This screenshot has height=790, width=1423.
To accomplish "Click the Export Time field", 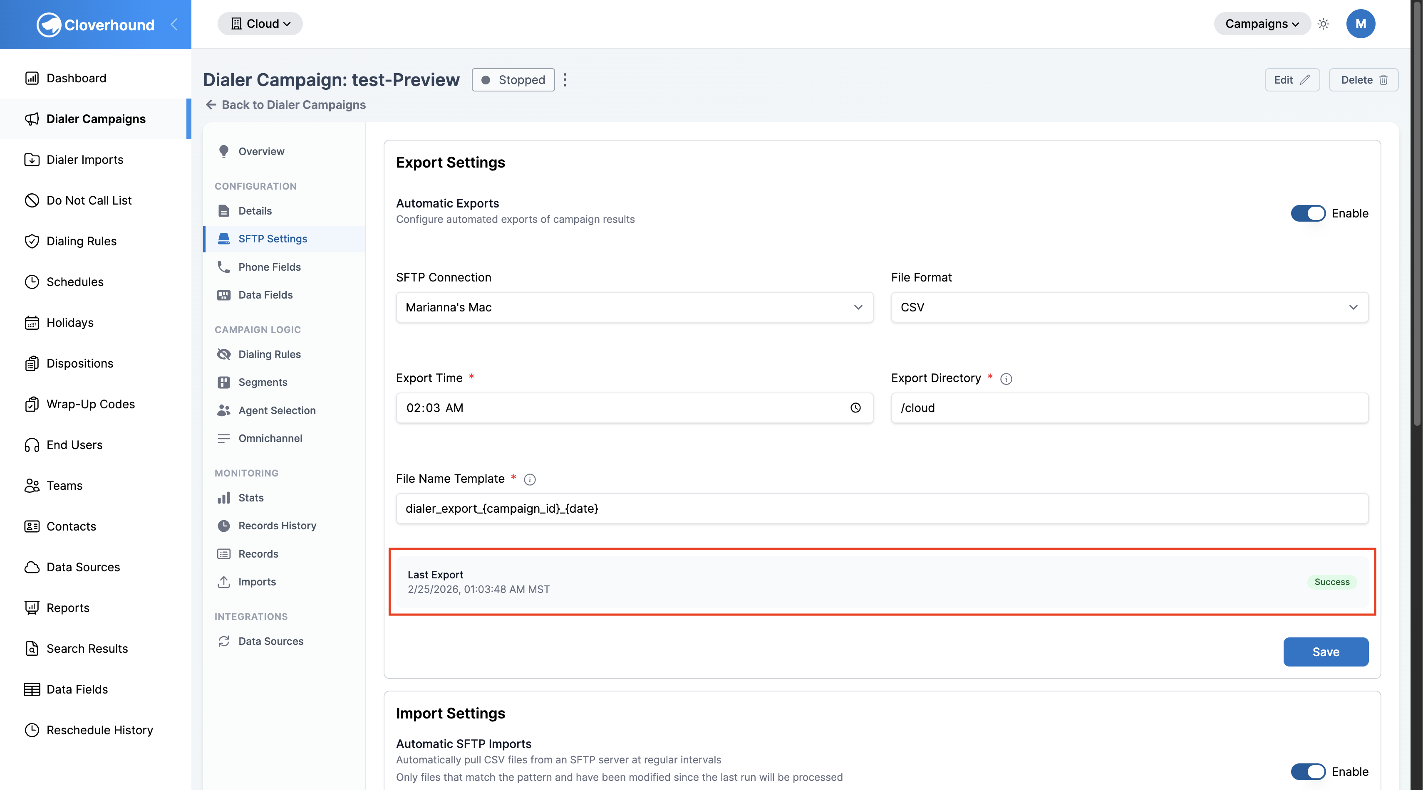I will click(x=634, y=407).
